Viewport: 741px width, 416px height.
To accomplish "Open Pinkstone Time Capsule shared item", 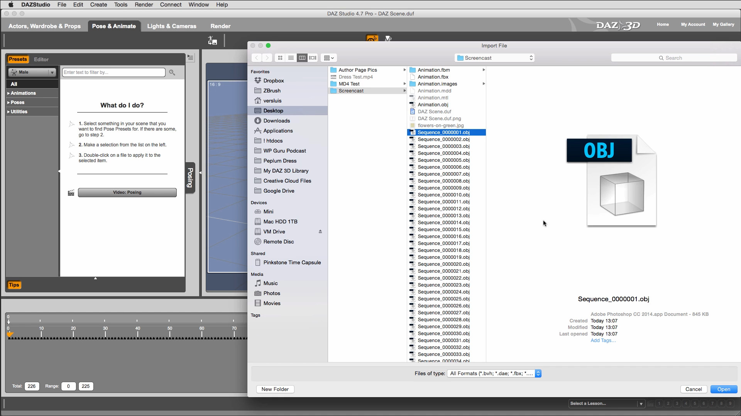I will click(292, 262).
